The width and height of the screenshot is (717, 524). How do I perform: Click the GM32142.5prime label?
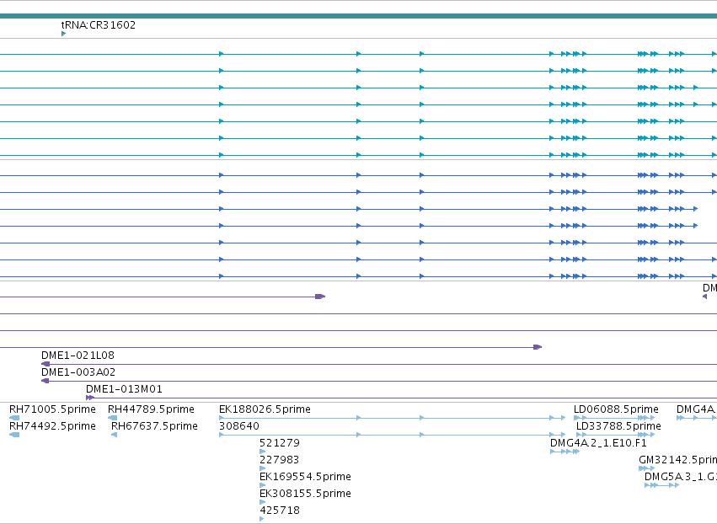tap(677, 460)
